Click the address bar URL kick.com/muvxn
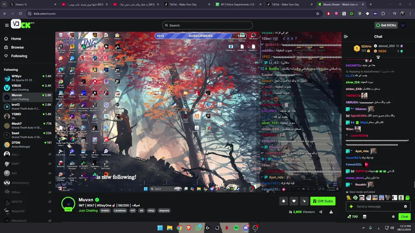Screen dimensions: 415x233 click(45, 14)
